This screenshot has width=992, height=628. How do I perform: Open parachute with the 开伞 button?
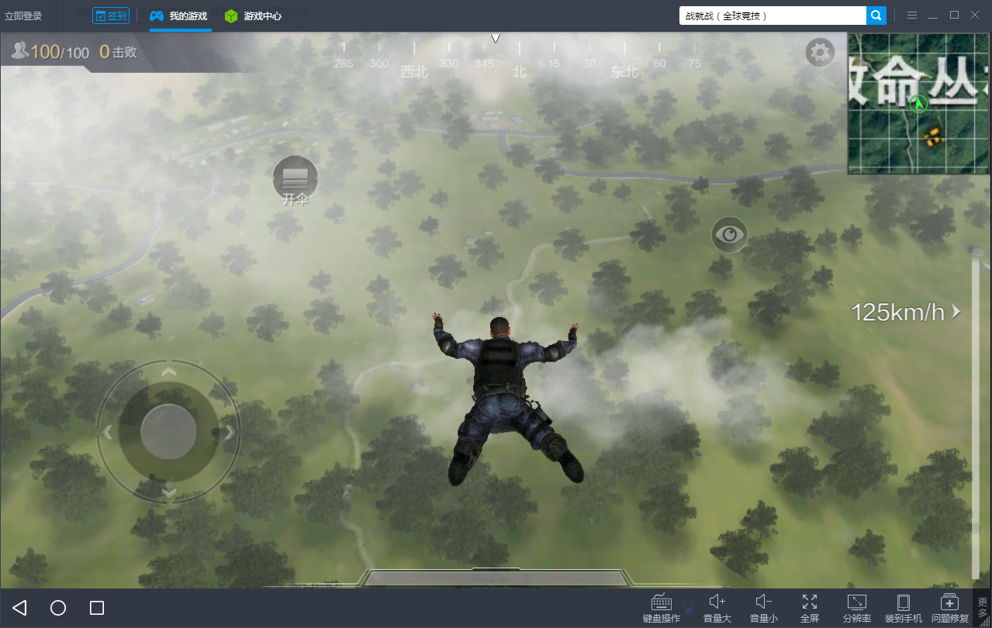(x=296, y=180)
